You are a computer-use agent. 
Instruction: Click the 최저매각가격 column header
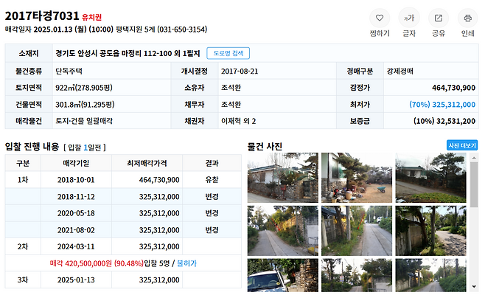coord(147,163)
